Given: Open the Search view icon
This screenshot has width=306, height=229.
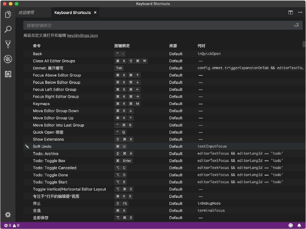Looking at the screenshot, I should [8, 29].
